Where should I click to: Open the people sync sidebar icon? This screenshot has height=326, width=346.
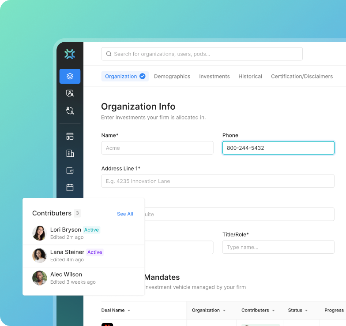tap(70, 110)
